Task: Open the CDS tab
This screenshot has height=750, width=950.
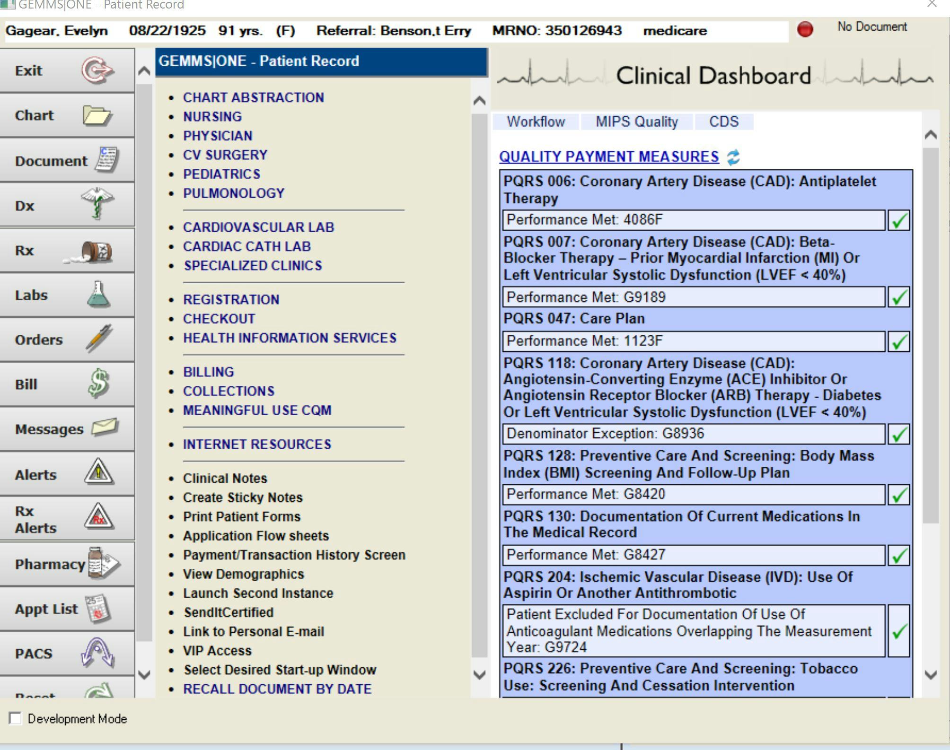Action: (x=723, y=122)
